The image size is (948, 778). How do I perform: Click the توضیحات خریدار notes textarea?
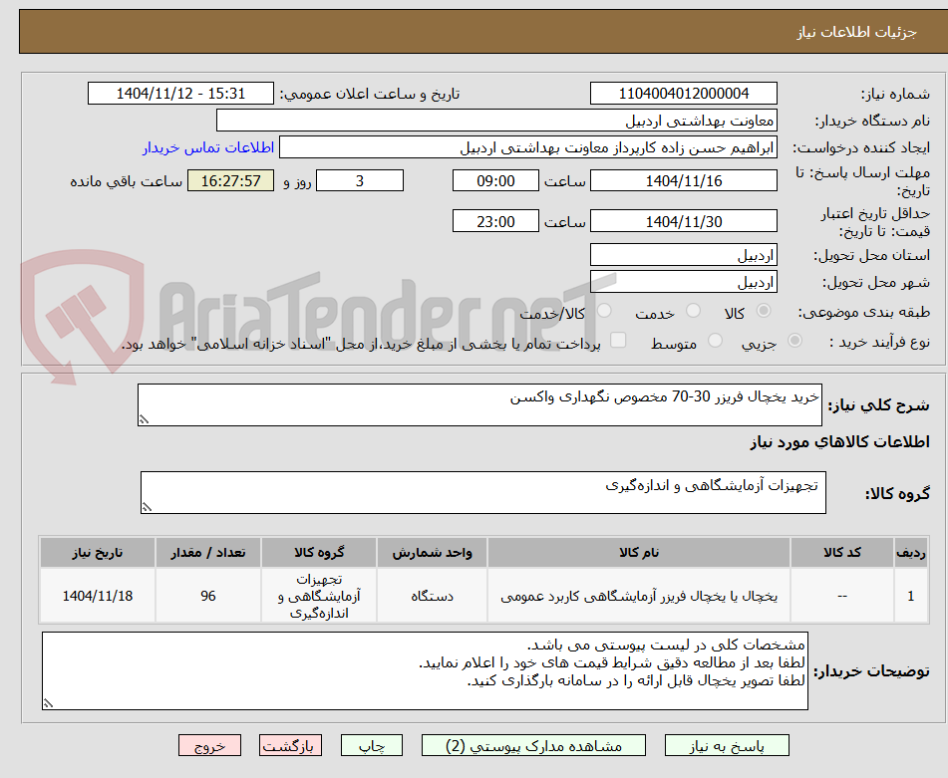click(425, 671)
